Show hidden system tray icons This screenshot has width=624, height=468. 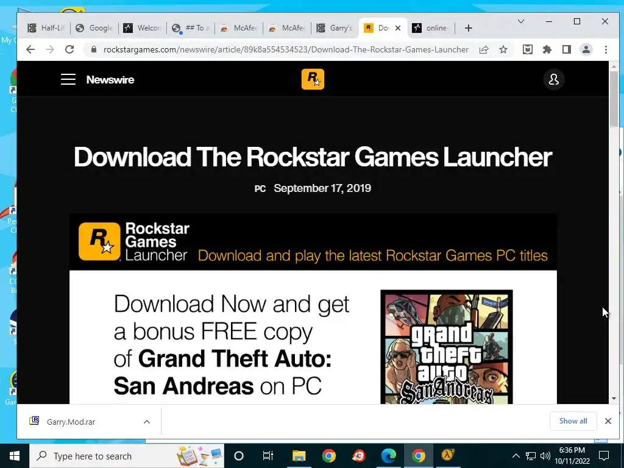click(516, 456)
